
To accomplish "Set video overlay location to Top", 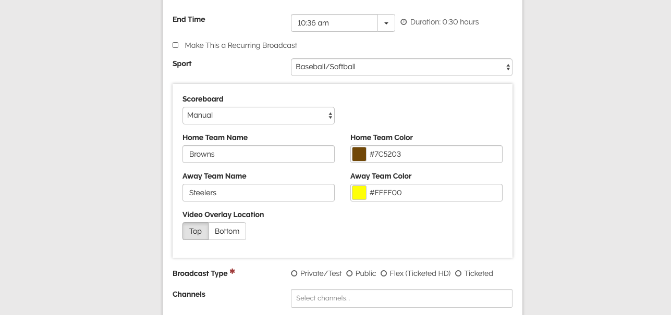I will 196,231.
